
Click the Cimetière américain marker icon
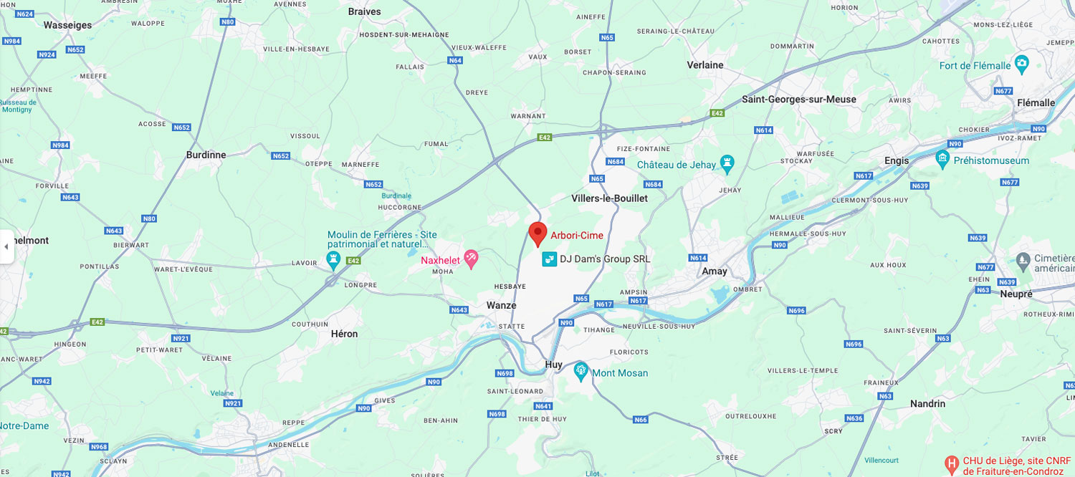coord(1023,260)
